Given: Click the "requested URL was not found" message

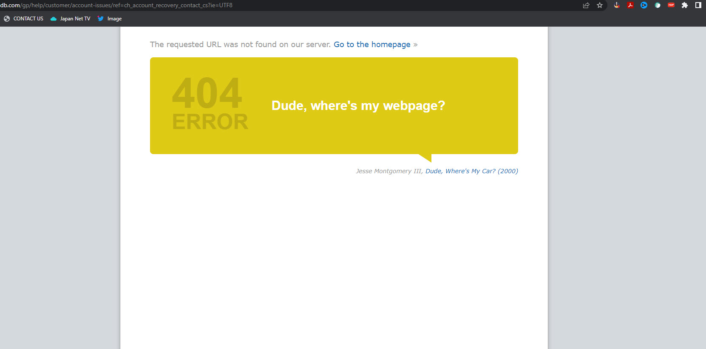Looking at the screenshot, I should [x=240, y=45].
